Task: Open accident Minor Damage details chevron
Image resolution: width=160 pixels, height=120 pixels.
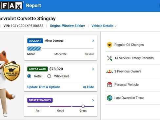Action: (x=93, y=41)
